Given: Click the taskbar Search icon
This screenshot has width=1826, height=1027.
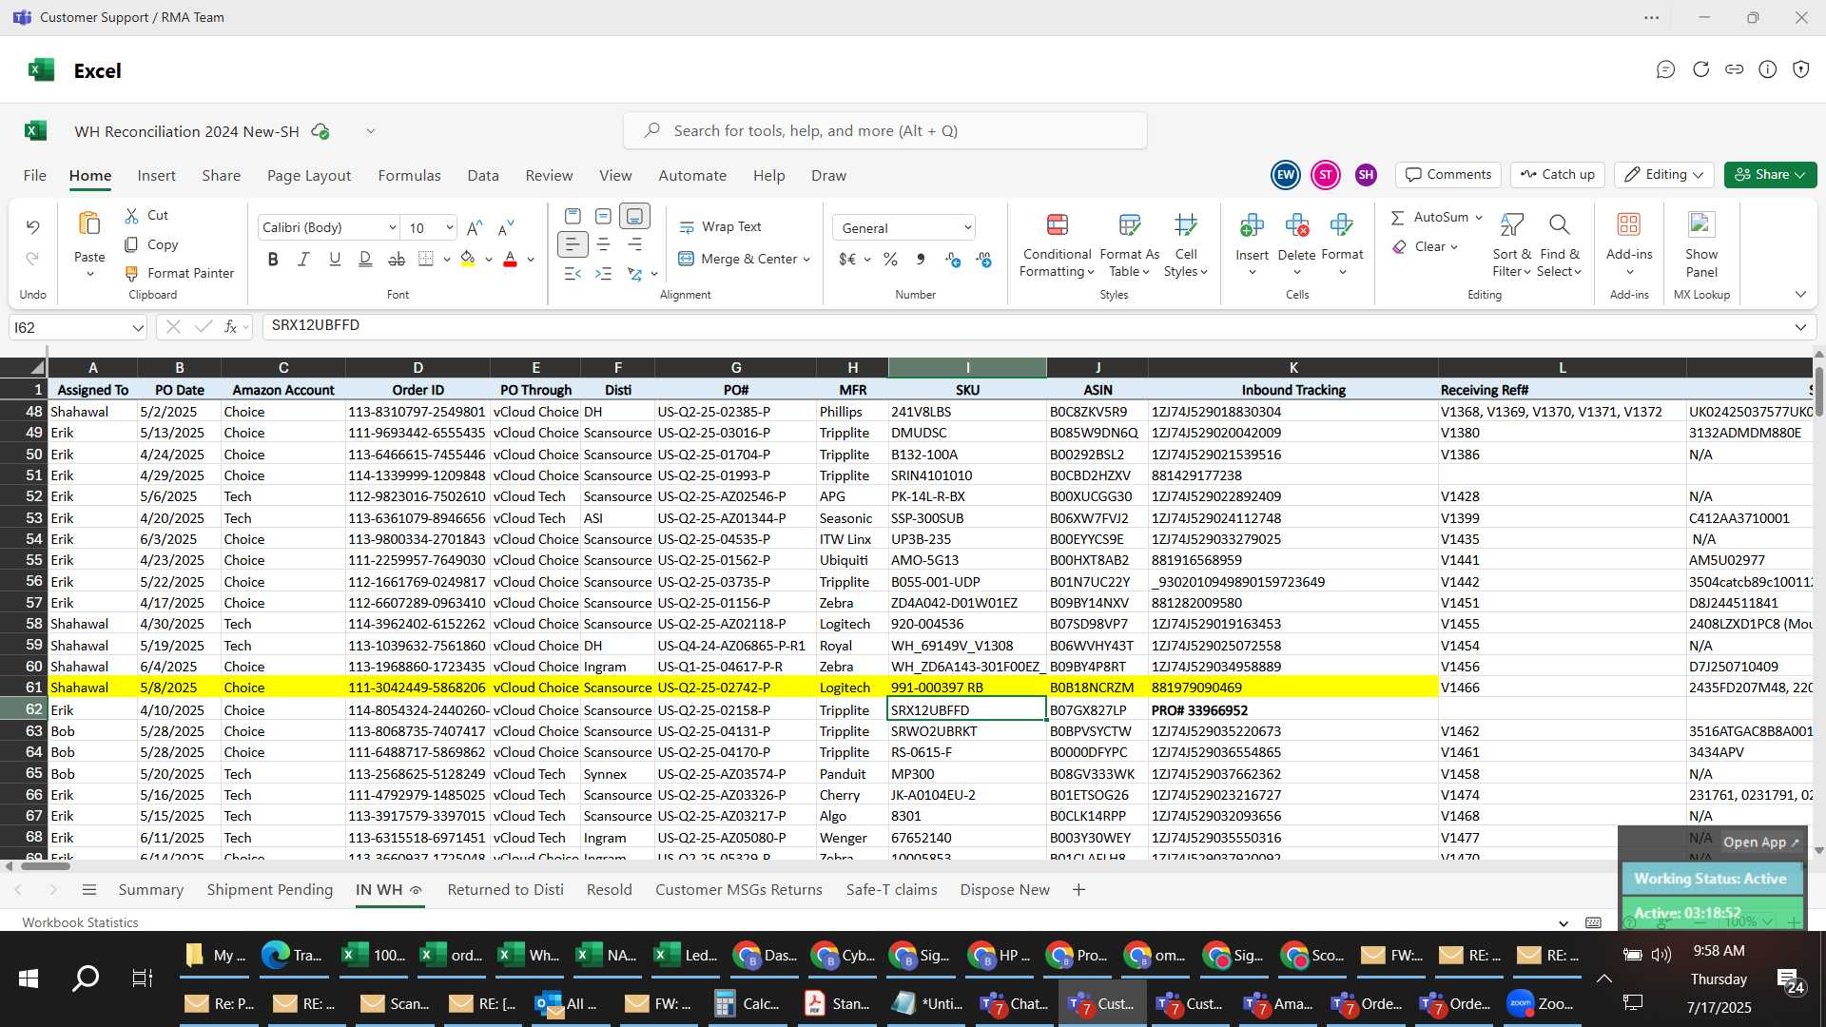Looking at the screenshot, I should (86, 979).
